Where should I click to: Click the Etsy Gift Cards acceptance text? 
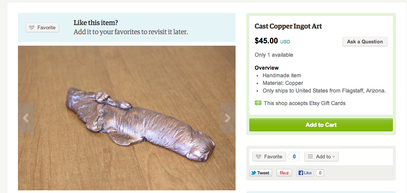304,103
